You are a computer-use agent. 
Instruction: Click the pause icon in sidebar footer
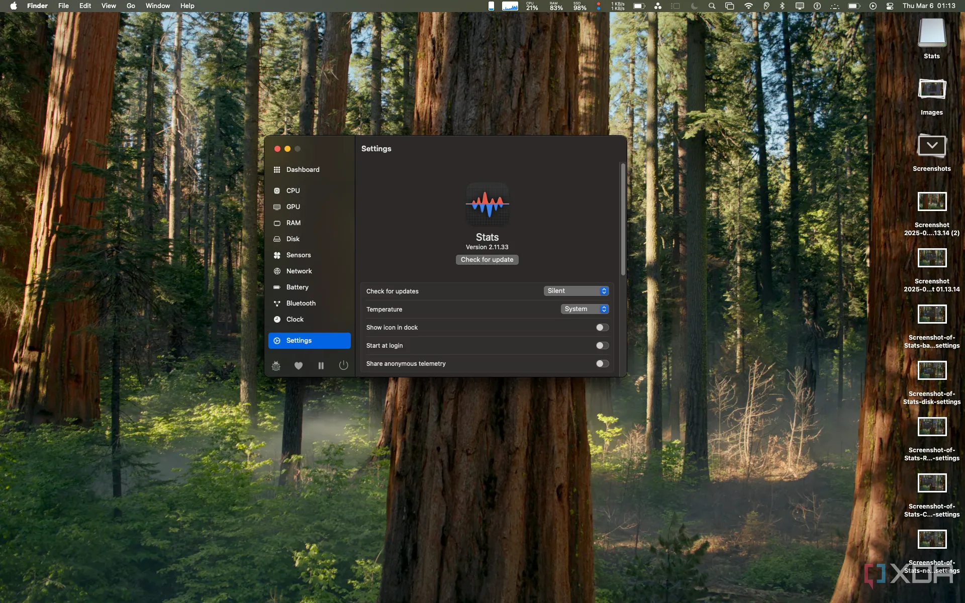click(321, 366)
